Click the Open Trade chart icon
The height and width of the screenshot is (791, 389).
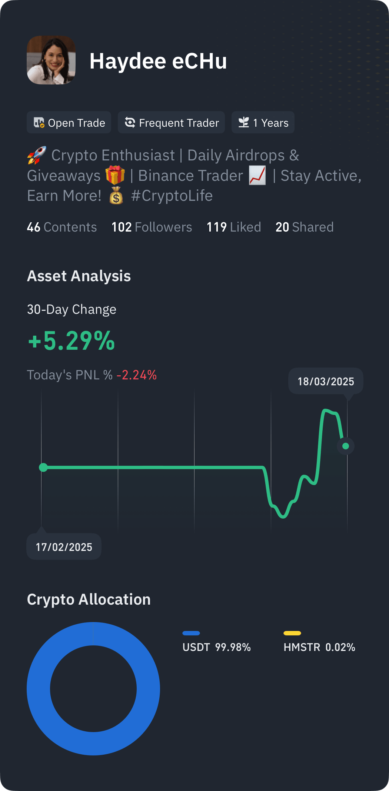(x=39, y=123)
